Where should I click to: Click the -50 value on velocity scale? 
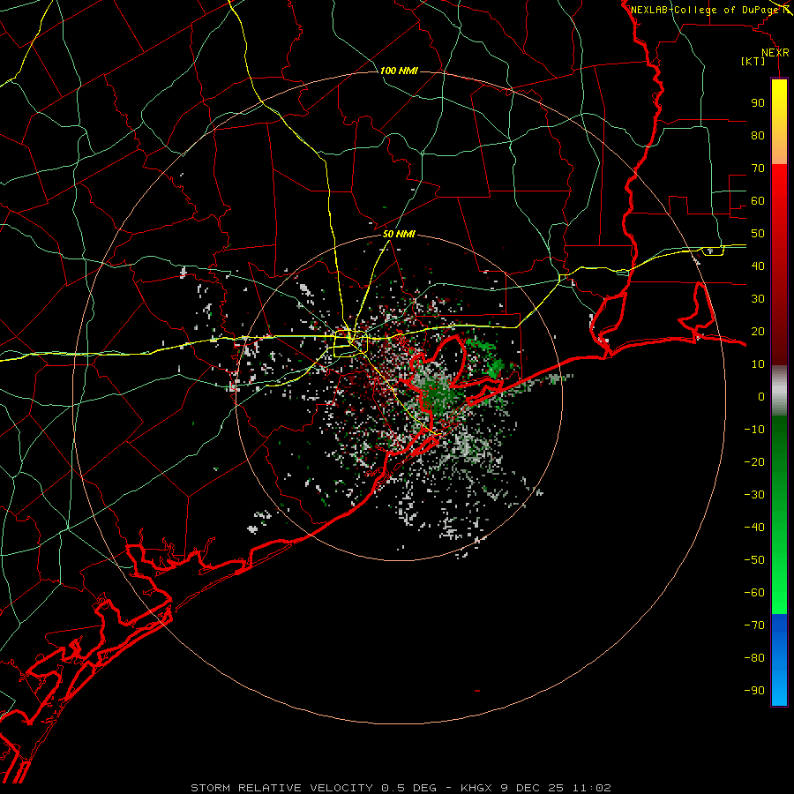tap(754, 560)
